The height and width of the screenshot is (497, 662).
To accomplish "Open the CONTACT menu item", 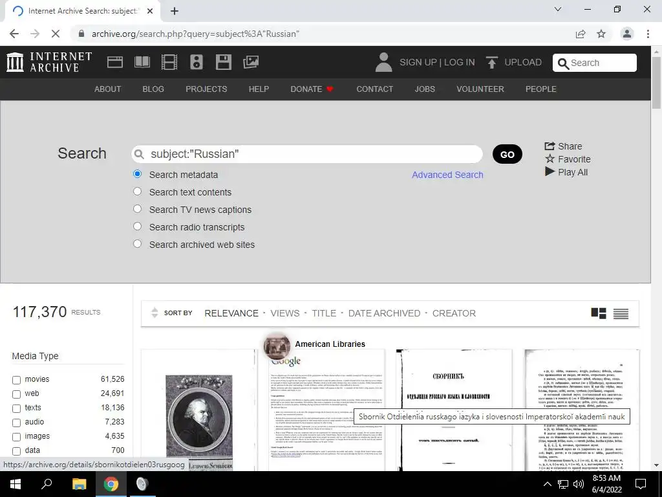I will (x=374, y=89).
